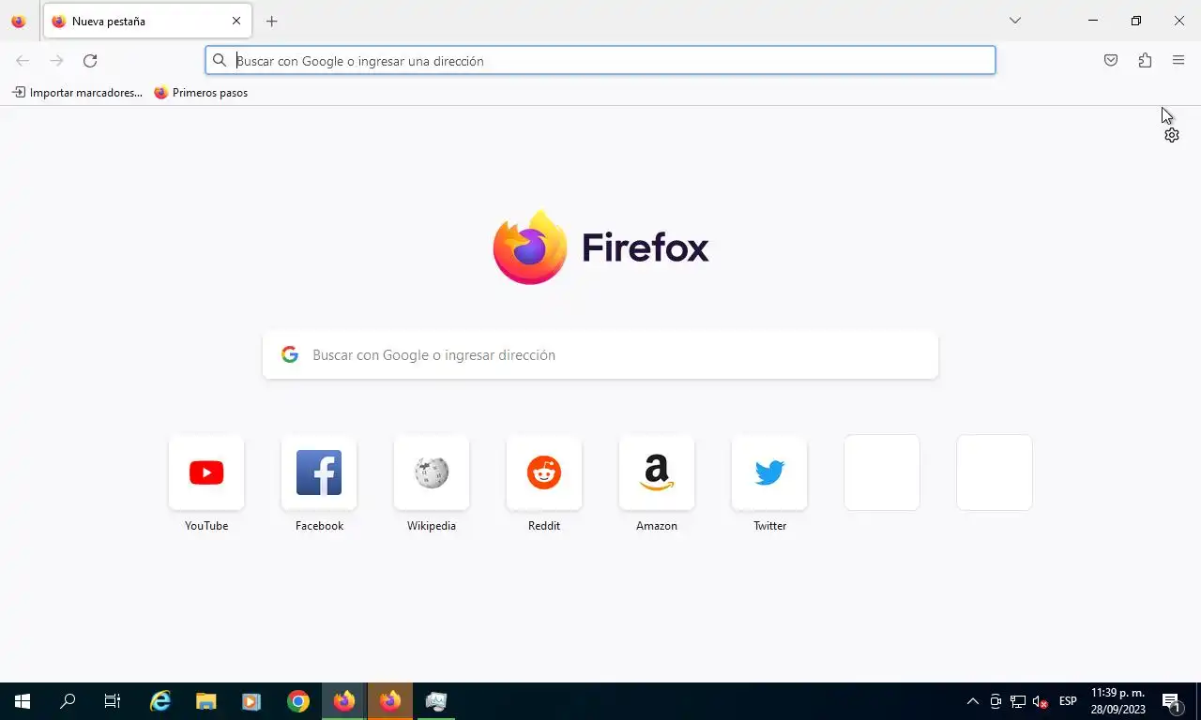Minimize the Firefox window
Viewport: 1201px width, 720px height.
(x=1093, y=21)
